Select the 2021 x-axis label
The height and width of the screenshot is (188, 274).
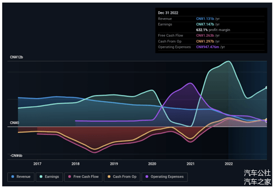[190, 164]
